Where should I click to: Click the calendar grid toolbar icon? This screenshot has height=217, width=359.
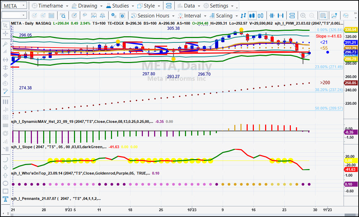(51, 15)
